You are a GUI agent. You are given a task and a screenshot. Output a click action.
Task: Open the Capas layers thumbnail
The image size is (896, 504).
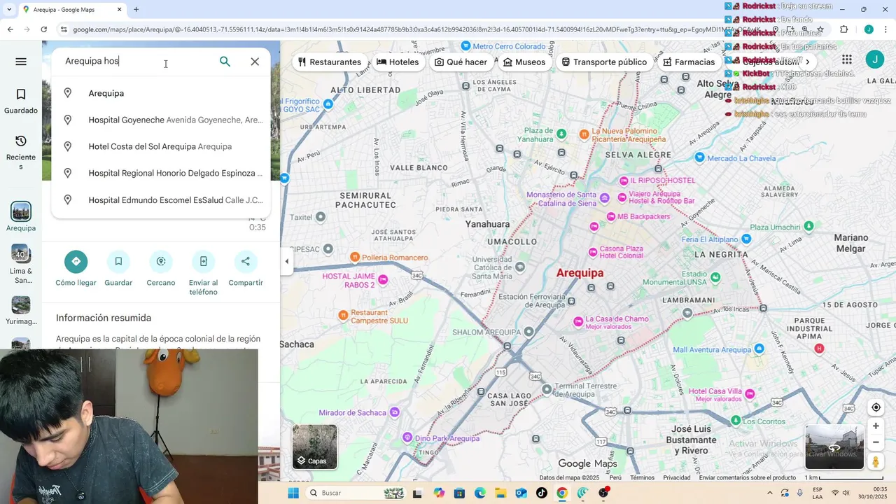coord(315,447)
